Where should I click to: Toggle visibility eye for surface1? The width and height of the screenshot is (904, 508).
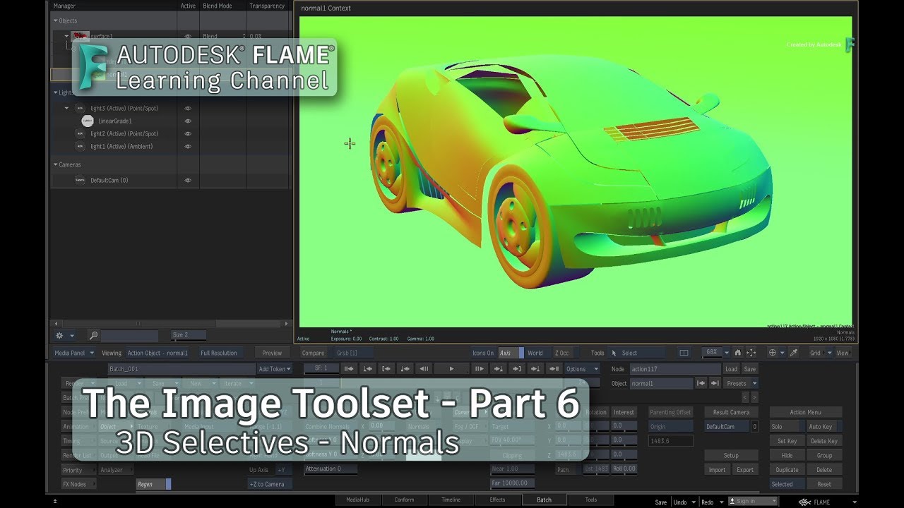(x=188, y=36)
